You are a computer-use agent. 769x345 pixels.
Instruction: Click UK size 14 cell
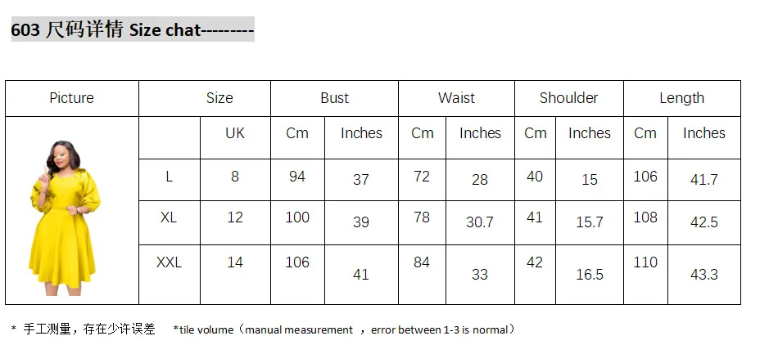[x=235, y=262]
